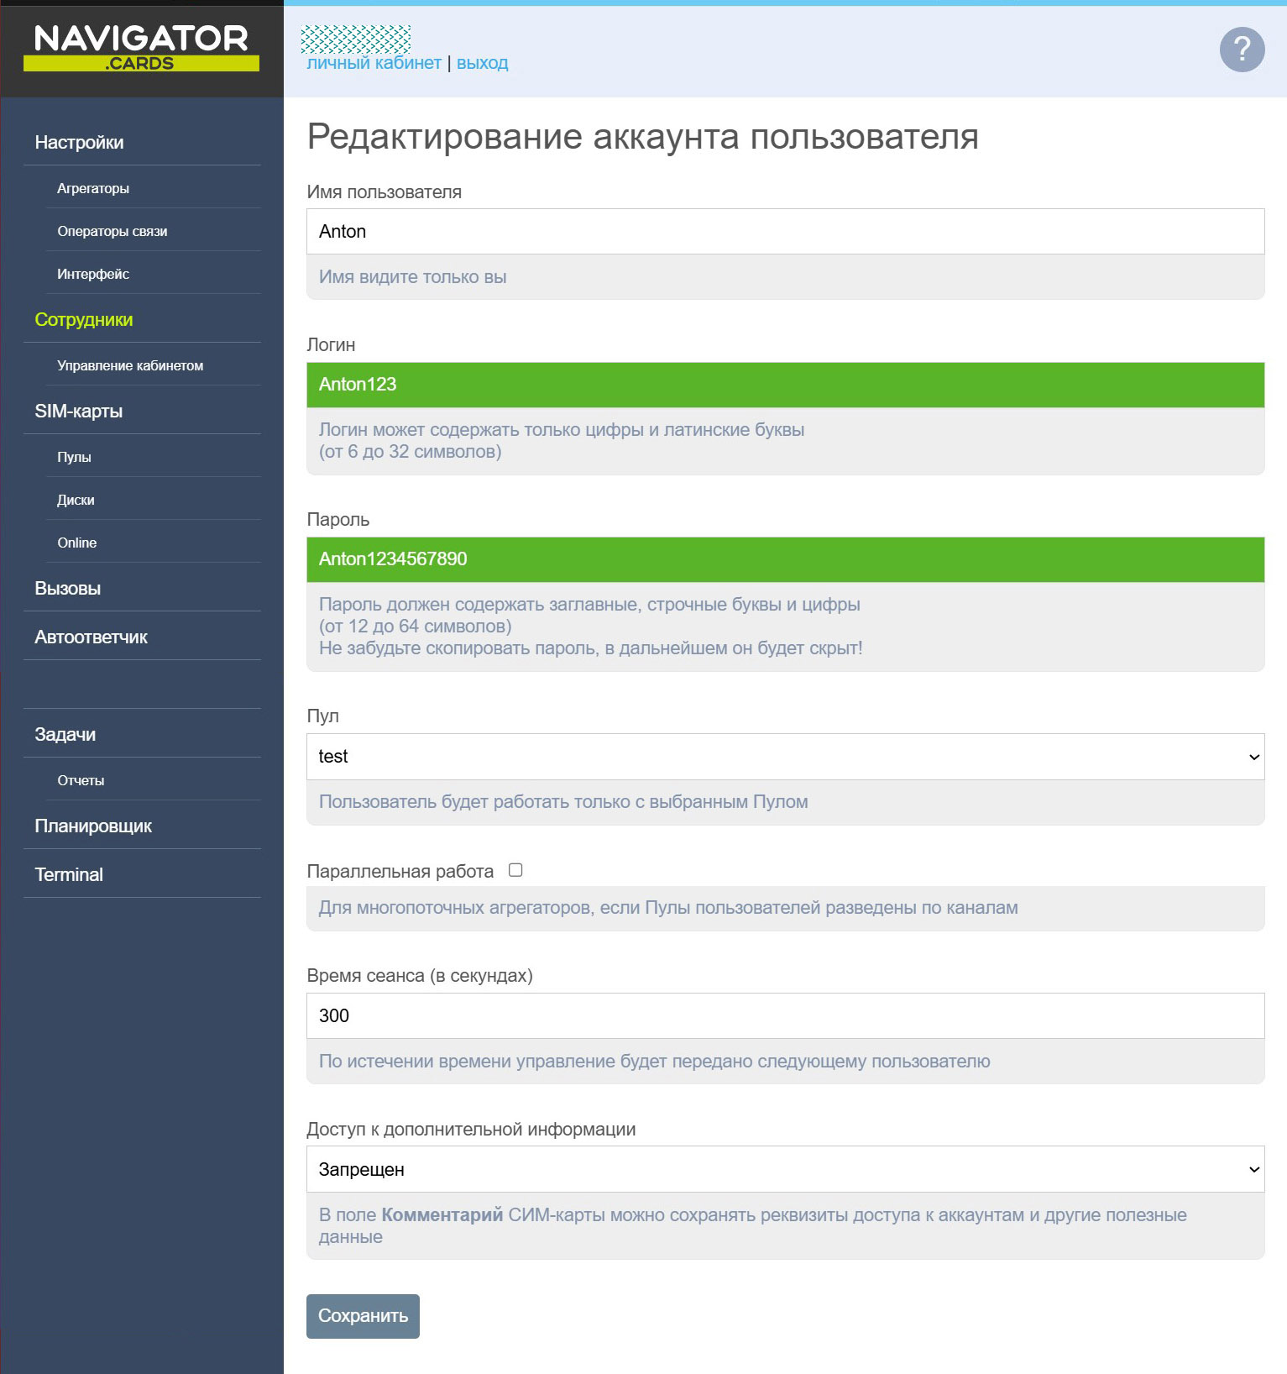Screen dimensions: 1287x1374
Task: Select the Время сеанса input field
Action: pyautogui.click(x=785, y=1016)
